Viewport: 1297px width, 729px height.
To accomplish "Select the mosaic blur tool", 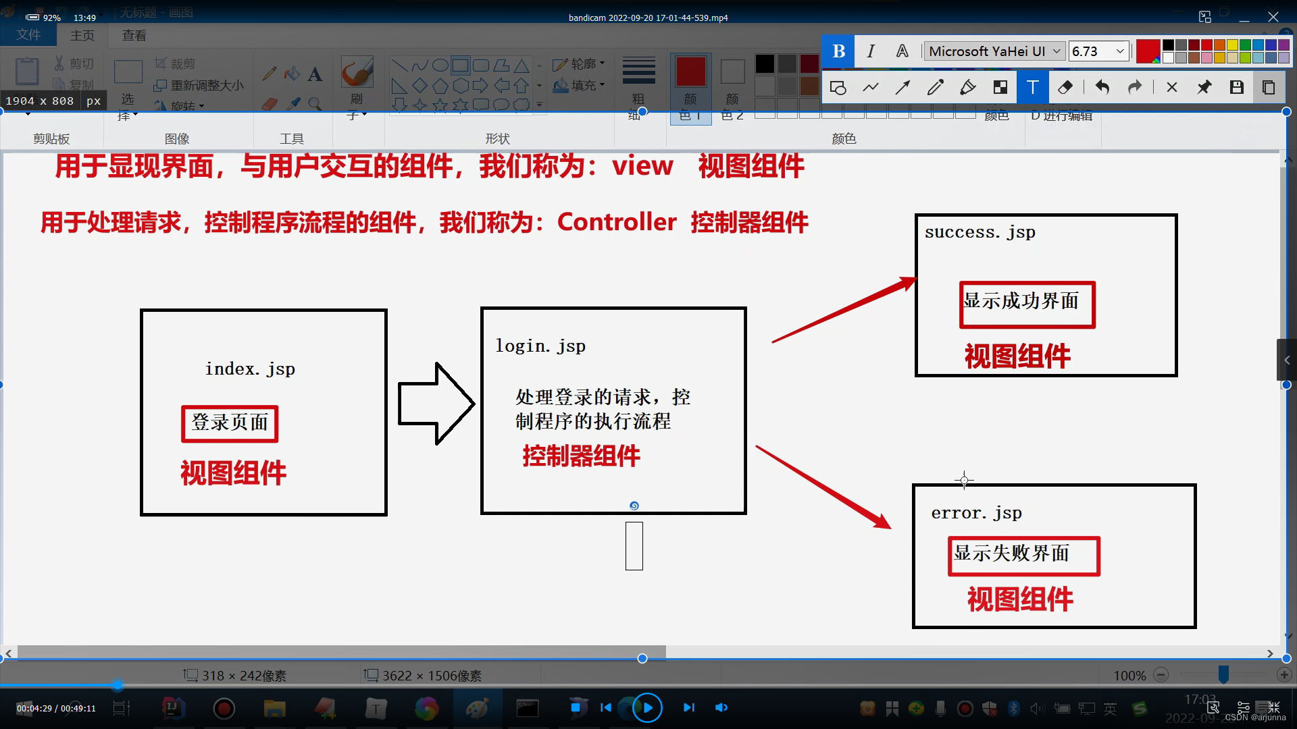I will tap(1000, 87).
